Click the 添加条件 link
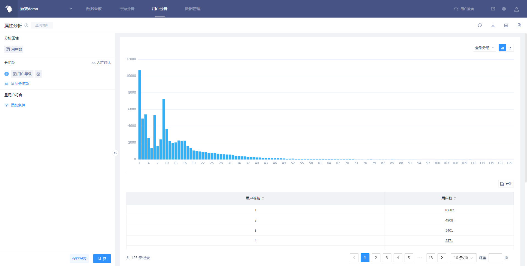The image size is (527, 266). [x=18, y=105]
